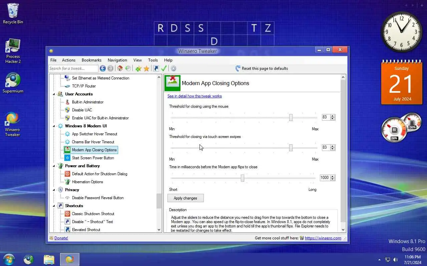Launch Supermium from the desktop
This screenshot has height=266, width=427.
13,83
